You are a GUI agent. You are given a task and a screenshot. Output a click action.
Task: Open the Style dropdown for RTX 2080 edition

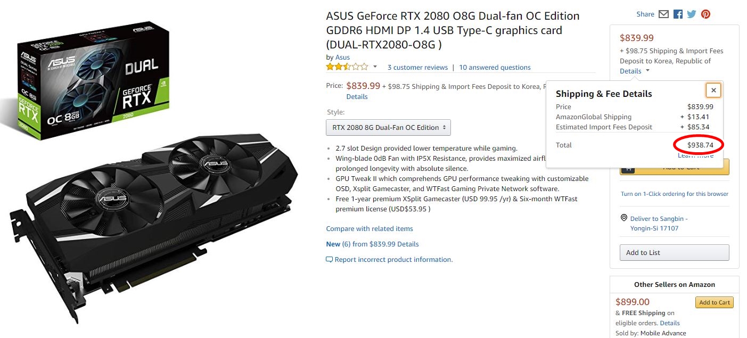point(389,128)
